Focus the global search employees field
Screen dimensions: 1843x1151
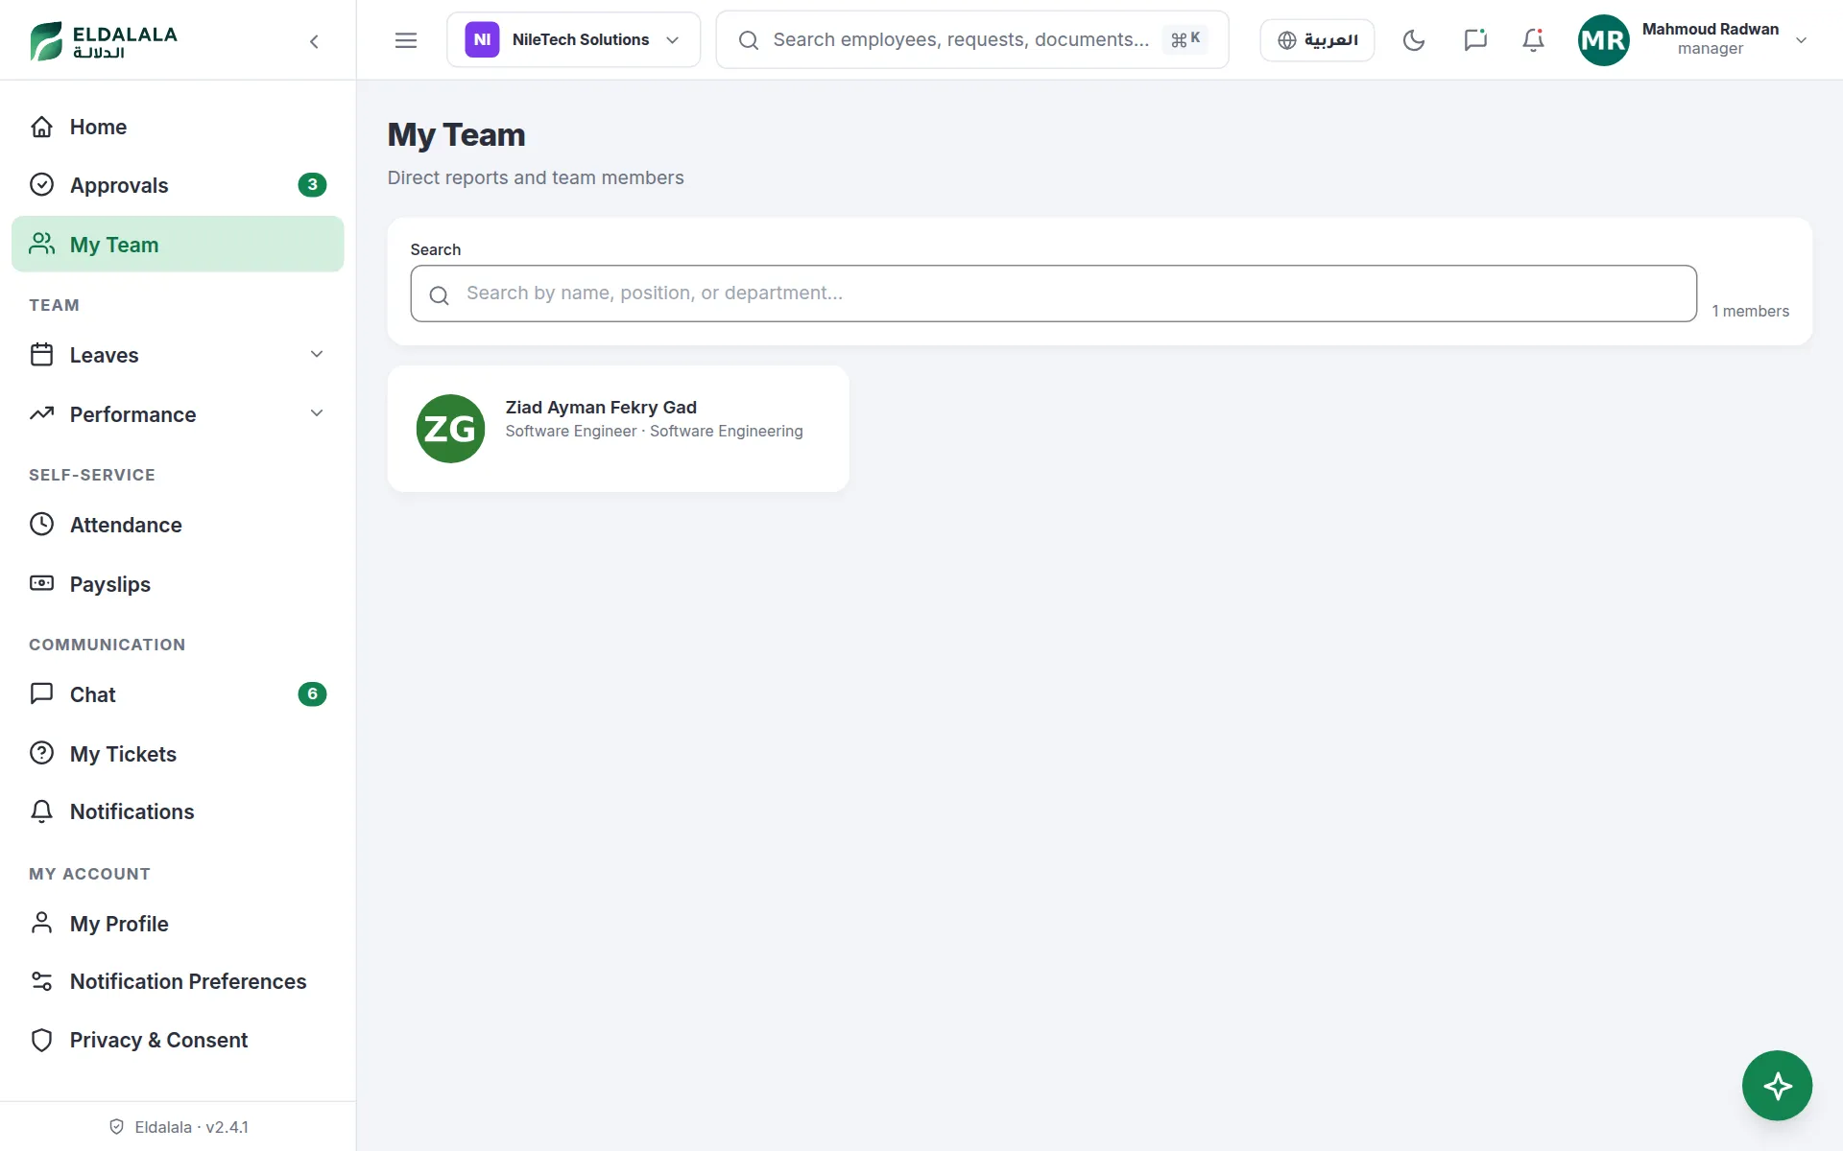click(x=971, y=40)
